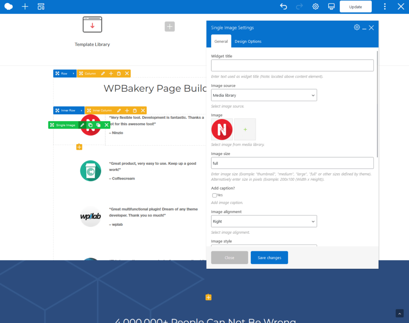
Task: Clone Single Image element icon
Action: (98, 125)
